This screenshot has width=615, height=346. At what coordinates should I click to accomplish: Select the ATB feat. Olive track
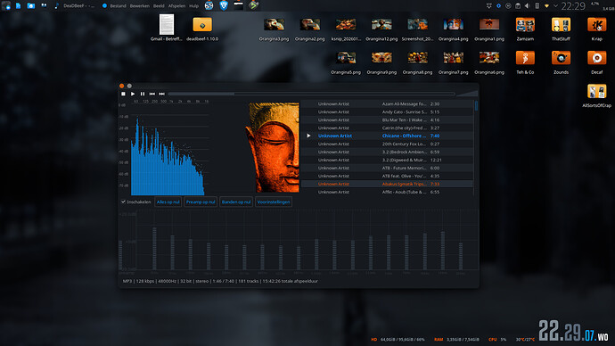(x=387, y=177)
